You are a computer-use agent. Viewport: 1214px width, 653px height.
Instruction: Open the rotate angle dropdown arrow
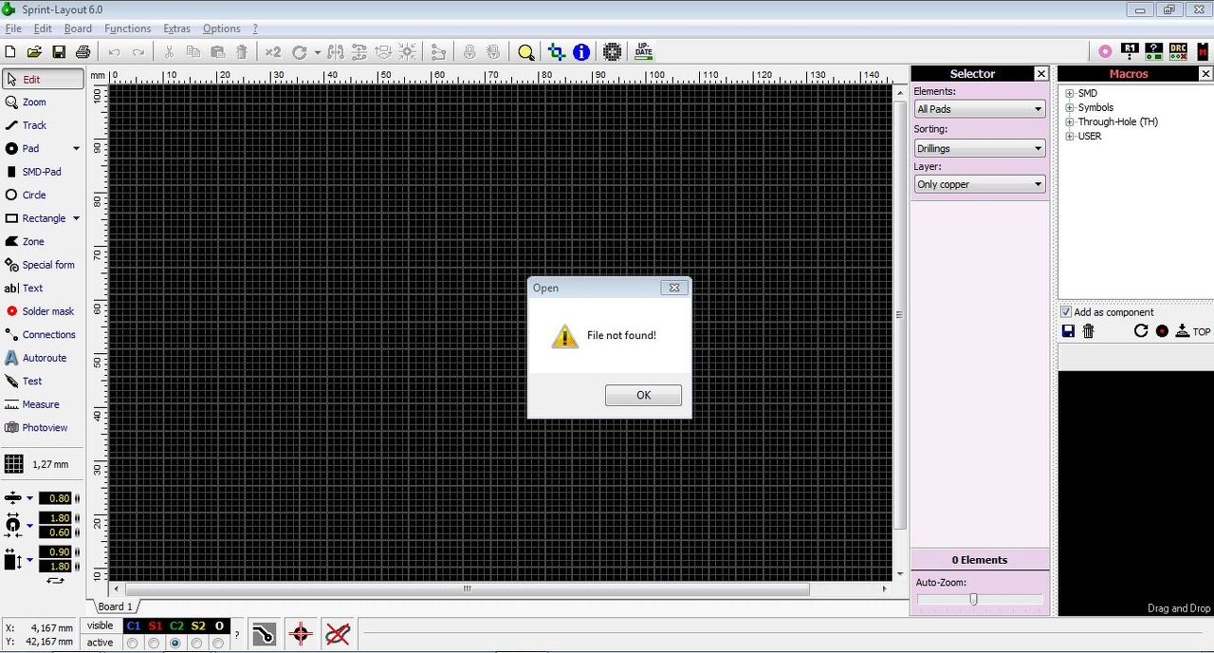tap(317, 52)
